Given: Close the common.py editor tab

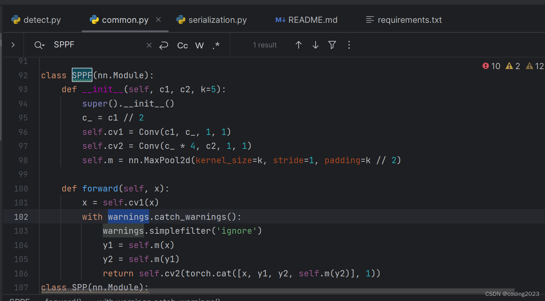Looking at the screenshot, I should tap(158, 20).
